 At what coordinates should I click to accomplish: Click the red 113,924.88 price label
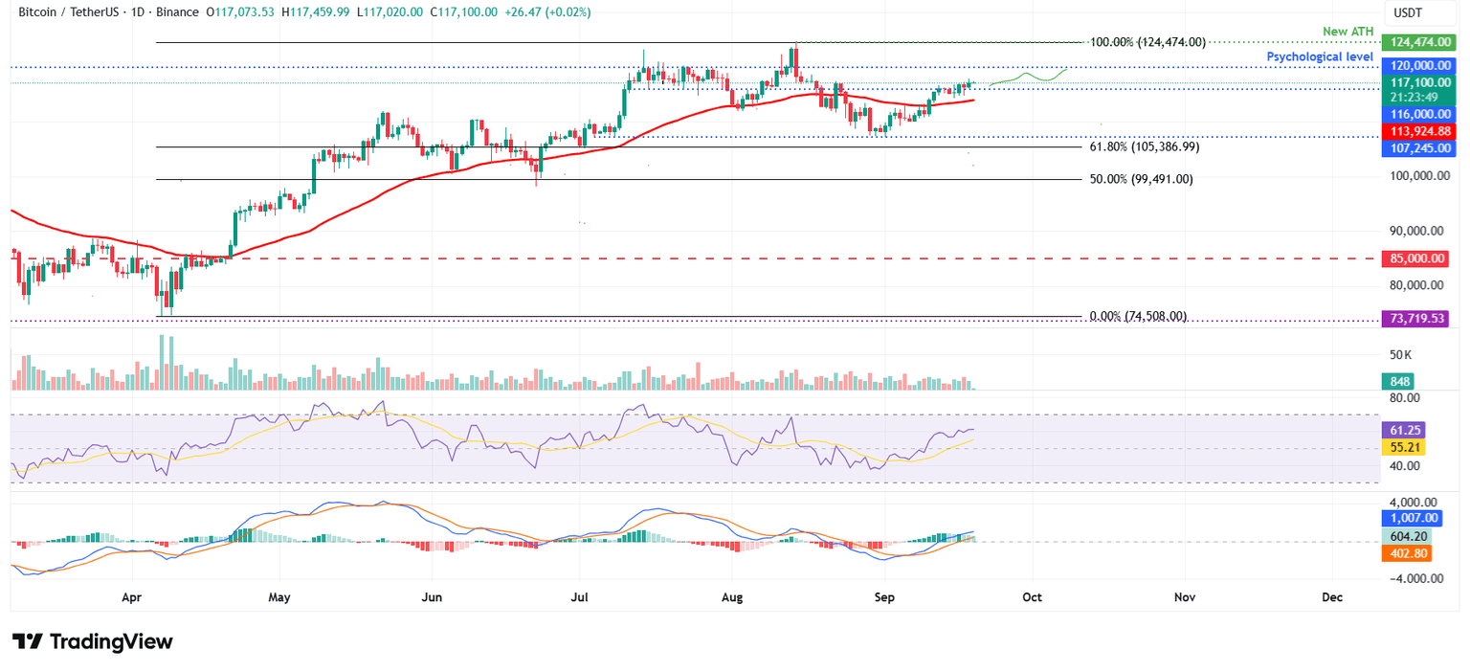coord(1420,131)
